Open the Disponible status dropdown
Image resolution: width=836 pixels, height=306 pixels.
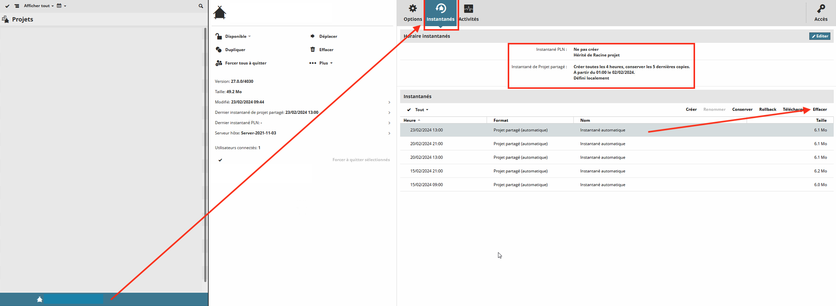point(238,36)
